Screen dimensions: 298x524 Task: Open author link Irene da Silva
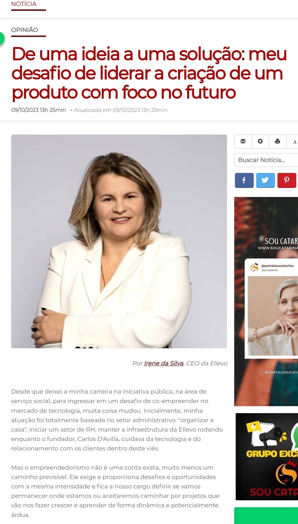pos(163,363)
